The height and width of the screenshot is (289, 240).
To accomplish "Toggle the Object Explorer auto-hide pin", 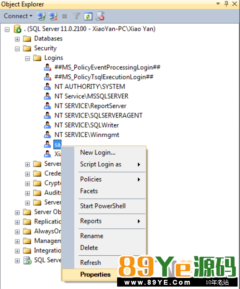I will tap(227, 4).
